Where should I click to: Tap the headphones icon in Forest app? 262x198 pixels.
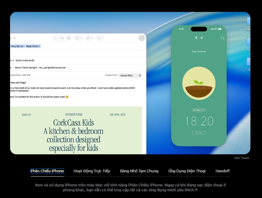point(222,38)
